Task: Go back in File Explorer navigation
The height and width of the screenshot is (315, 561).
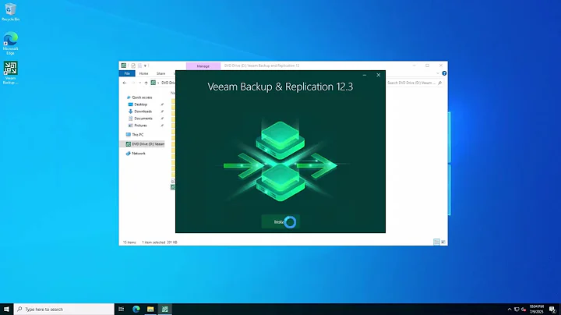Action: pos(125,83)
